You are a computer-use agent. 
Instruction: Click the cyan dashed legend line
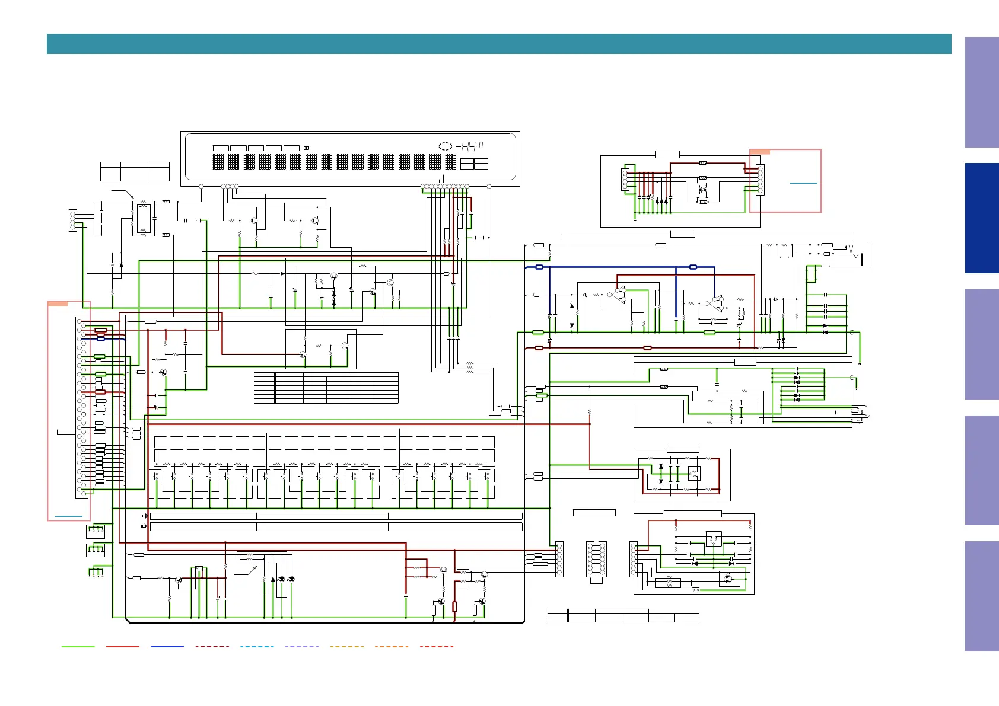click(x=257, y=647)
